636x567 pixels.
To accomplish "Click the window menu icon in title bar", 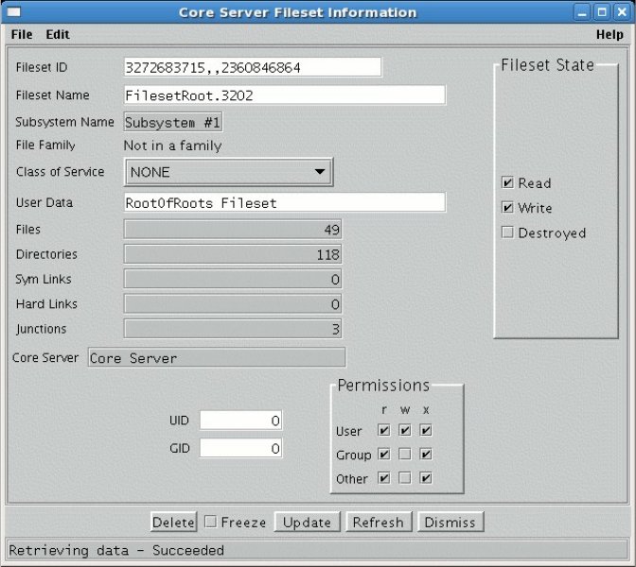I will pyautogui.click(x=13, y=12).
